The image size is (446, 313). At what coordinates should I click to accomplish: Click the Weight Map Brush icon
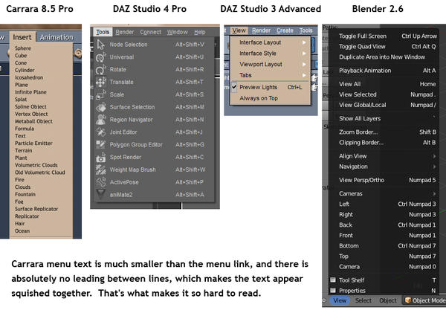tap(100, 170)
